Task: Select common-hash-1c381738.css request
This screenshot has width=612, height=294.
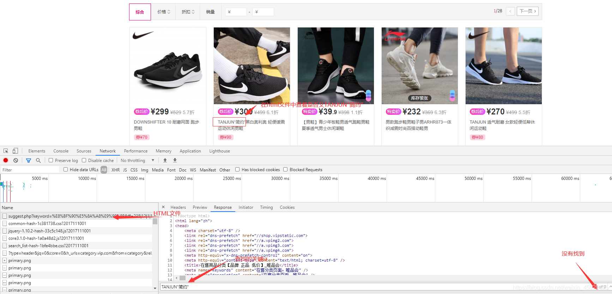Action: (77, 223)
